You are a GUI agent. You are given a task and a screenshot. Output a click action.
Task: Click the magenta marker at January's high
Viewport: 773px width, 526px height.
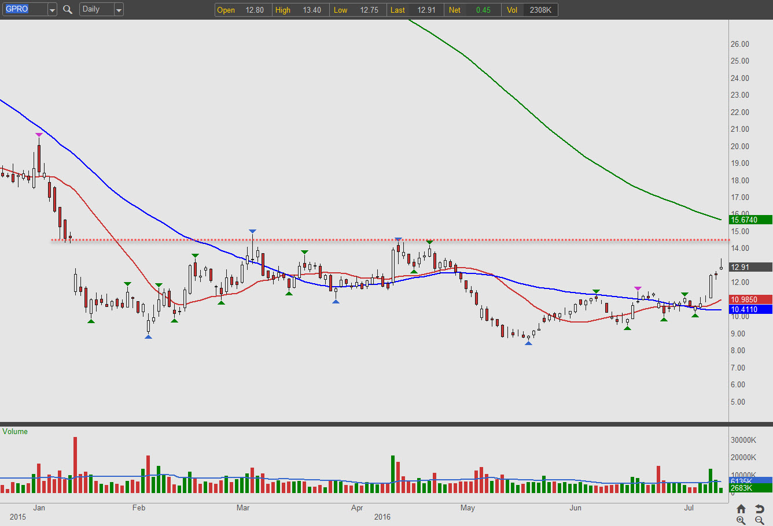click(x=39, y=135)
